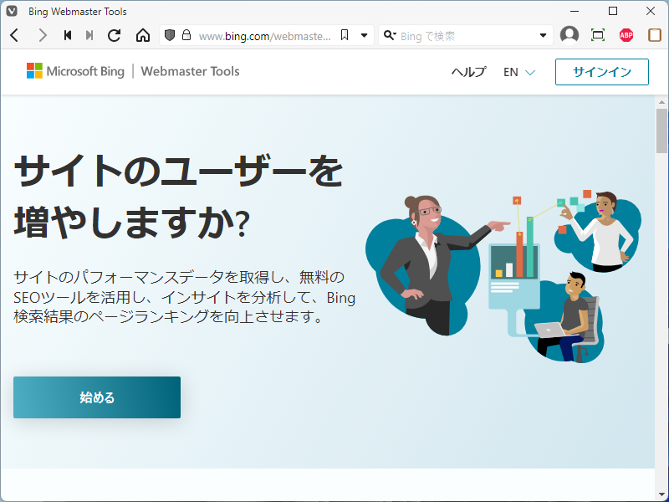Click the hero illustration with chart
Screen dimensions: 669x502
pyautogui.click(x=503, y=277)
